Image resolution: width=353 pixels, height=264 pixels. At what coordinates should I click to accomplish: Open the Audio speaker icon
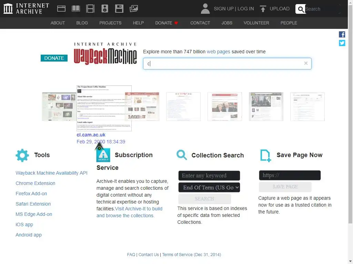coord(105,9)
